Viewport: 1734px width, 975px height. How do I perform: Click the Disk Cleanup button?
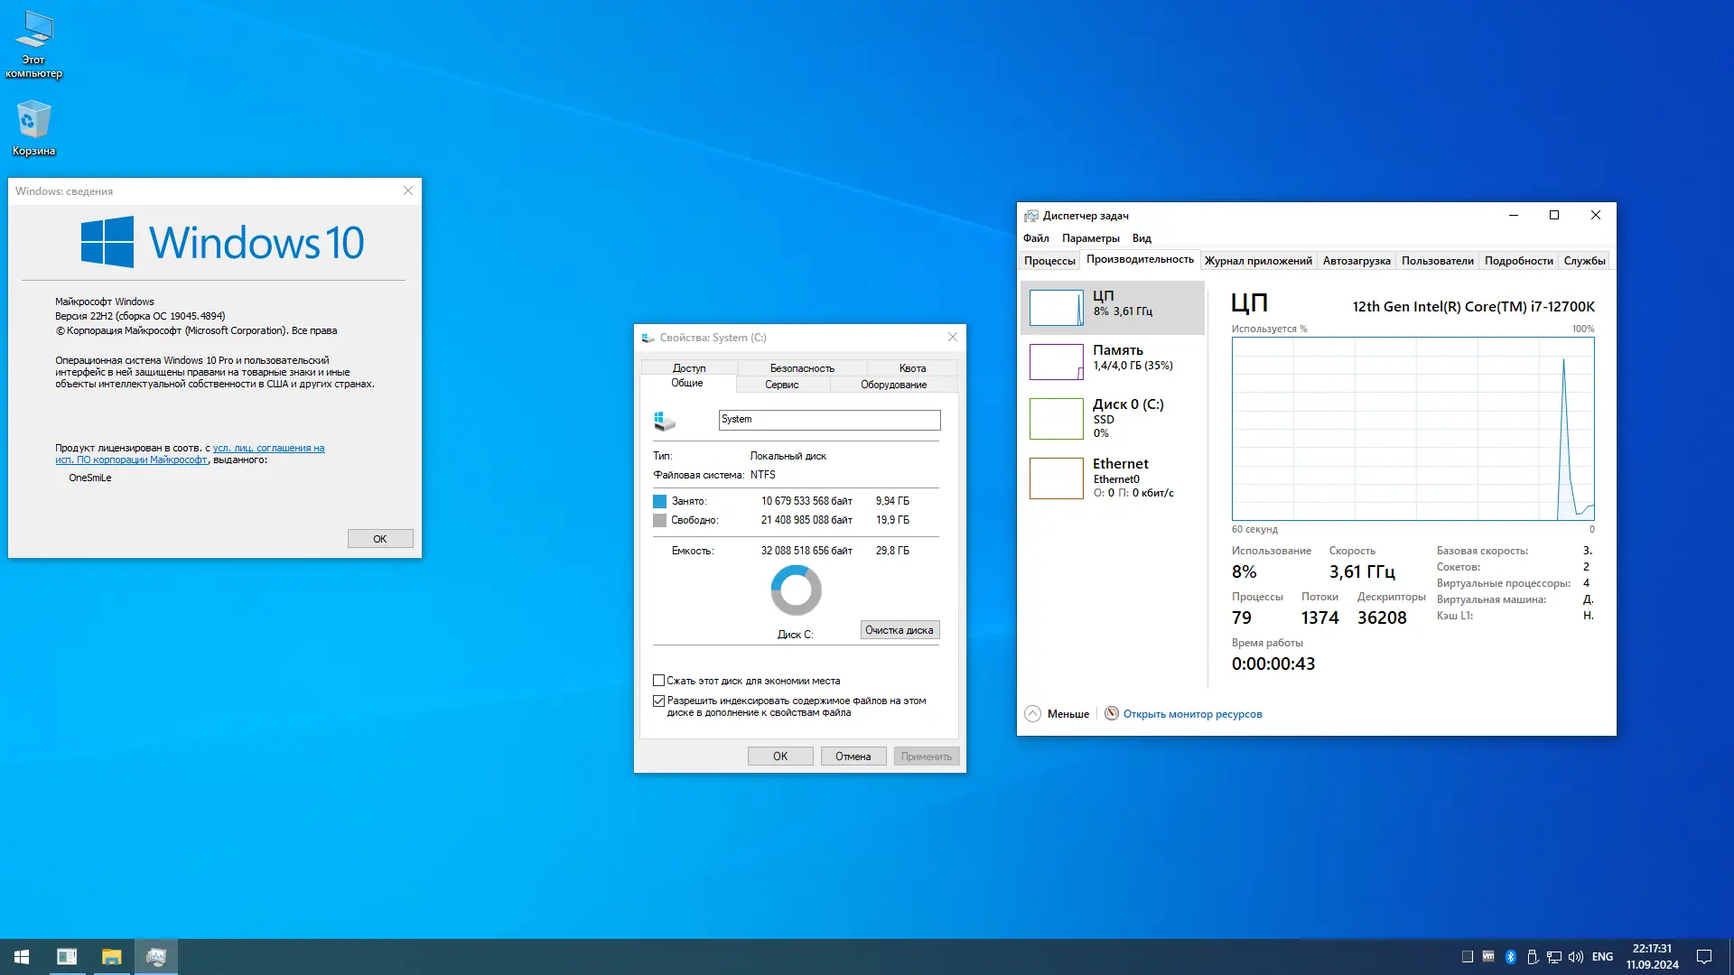899,630
